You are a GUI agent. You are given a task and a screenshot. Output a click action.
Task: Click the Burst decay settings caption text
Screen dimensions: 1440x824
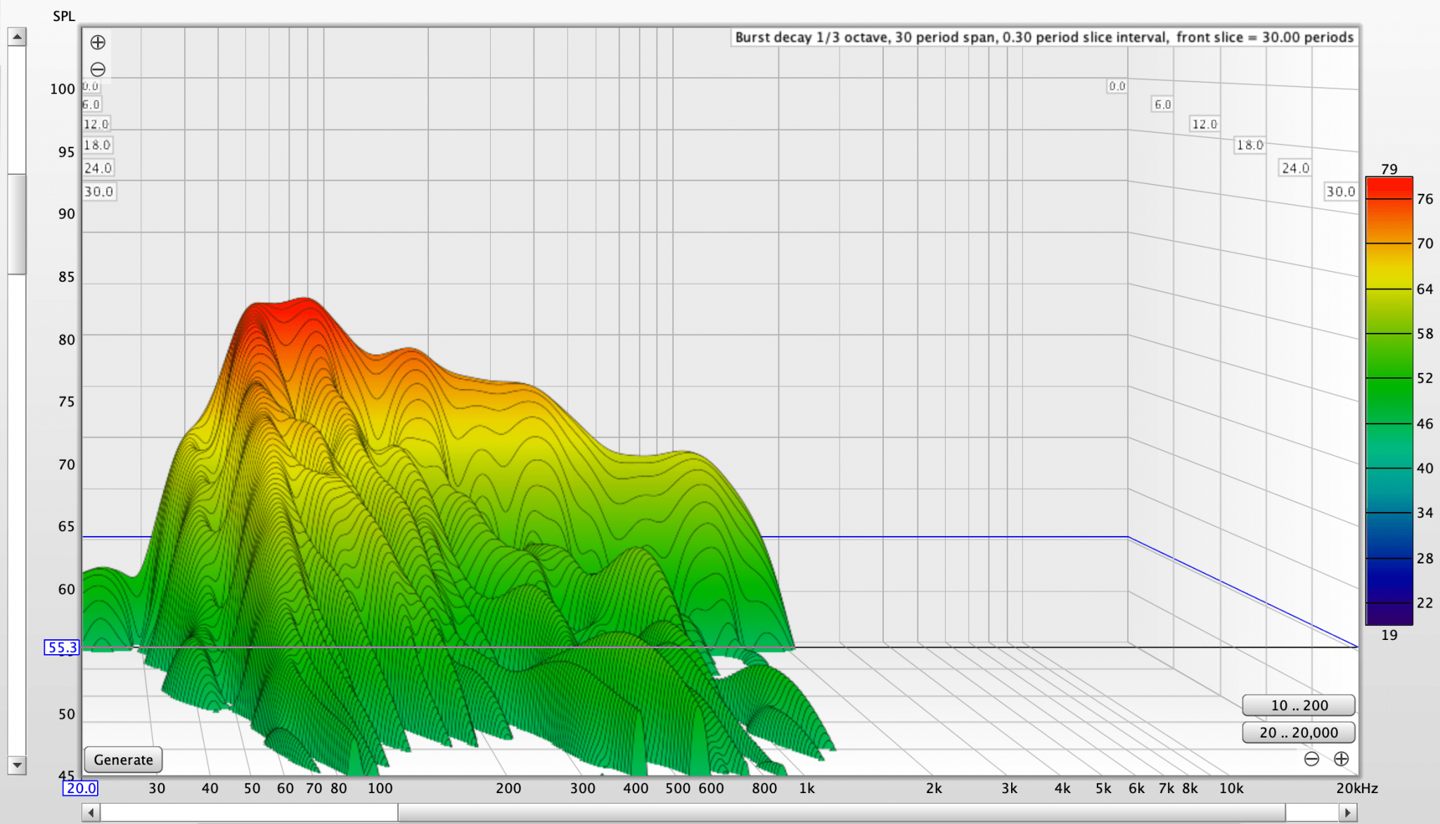click(1044, 37)
